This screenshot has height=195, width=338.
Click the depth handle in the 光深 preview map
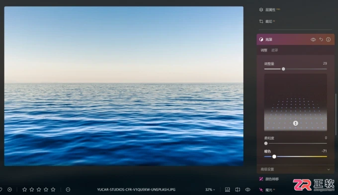(x=296, y=123)
